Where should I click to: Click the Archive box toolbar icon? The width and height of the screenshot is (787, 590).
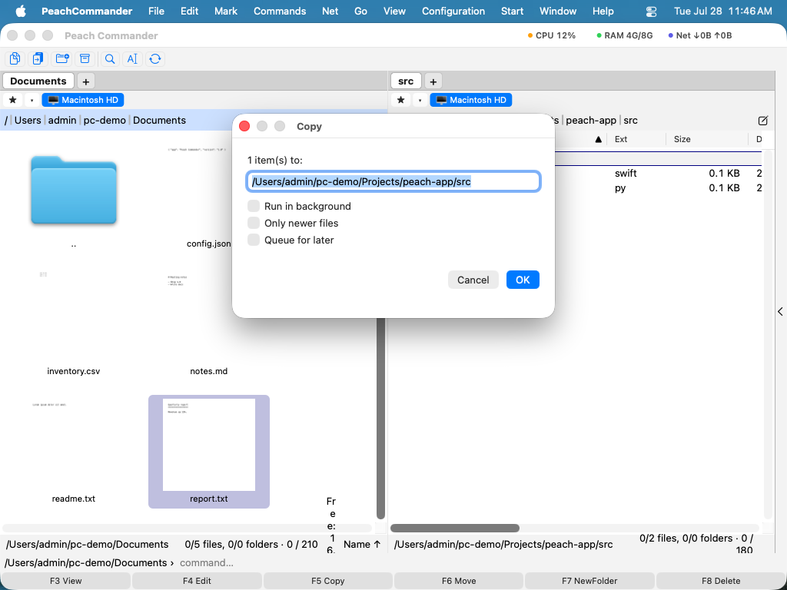85,58
